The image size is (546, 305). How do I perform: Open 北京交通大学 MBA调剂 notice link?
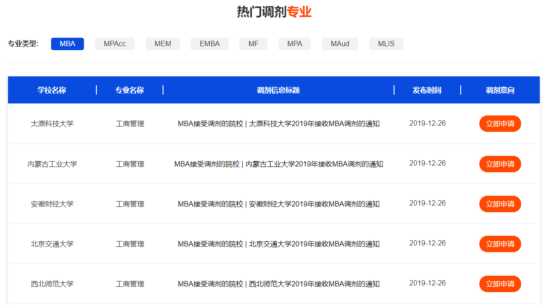[x=279, y=244]
